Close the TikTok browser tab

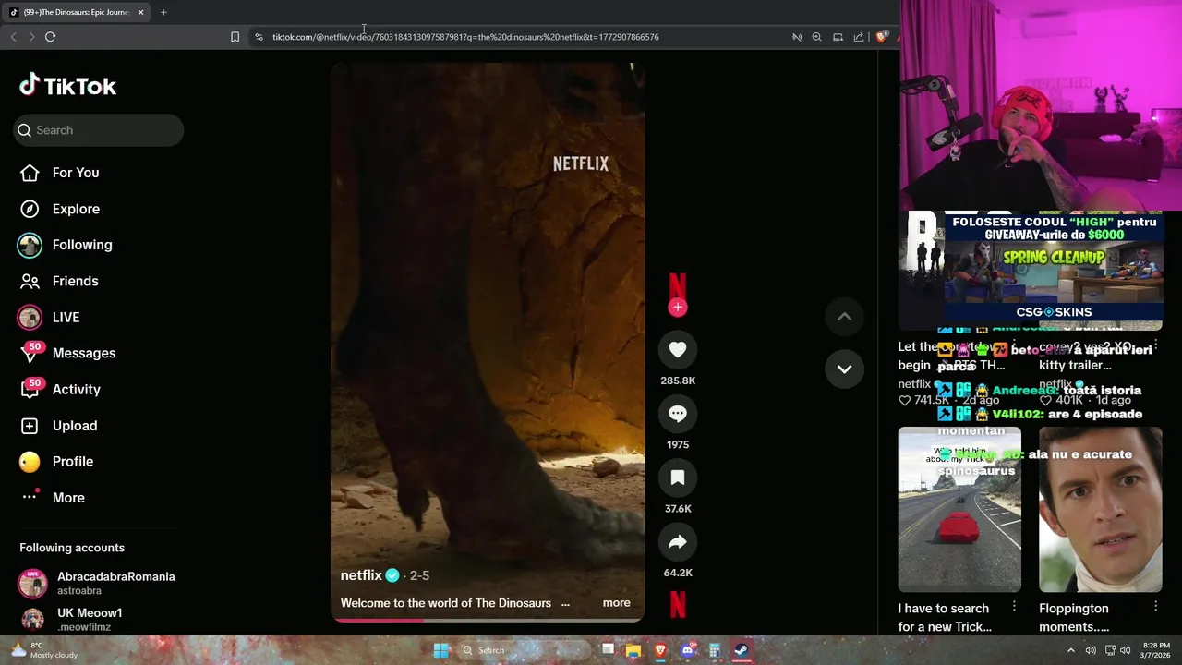coord(140,12)
